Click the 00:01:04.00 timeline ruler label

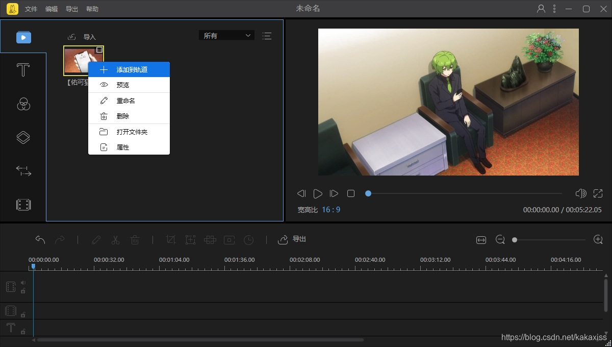[174, 260]
